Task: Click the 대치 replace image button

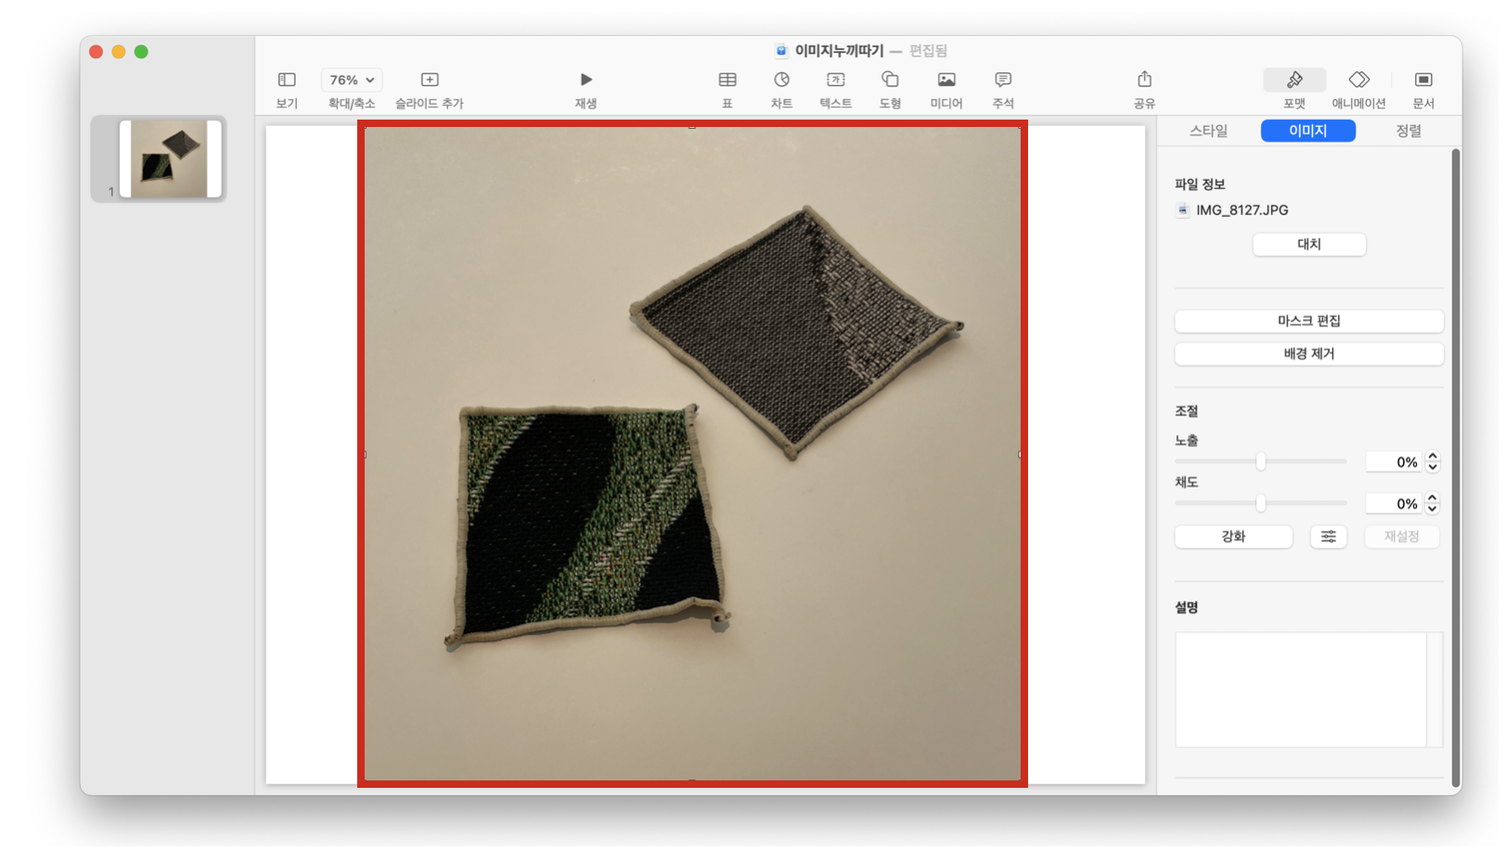Action: (x=1309, y=245)
